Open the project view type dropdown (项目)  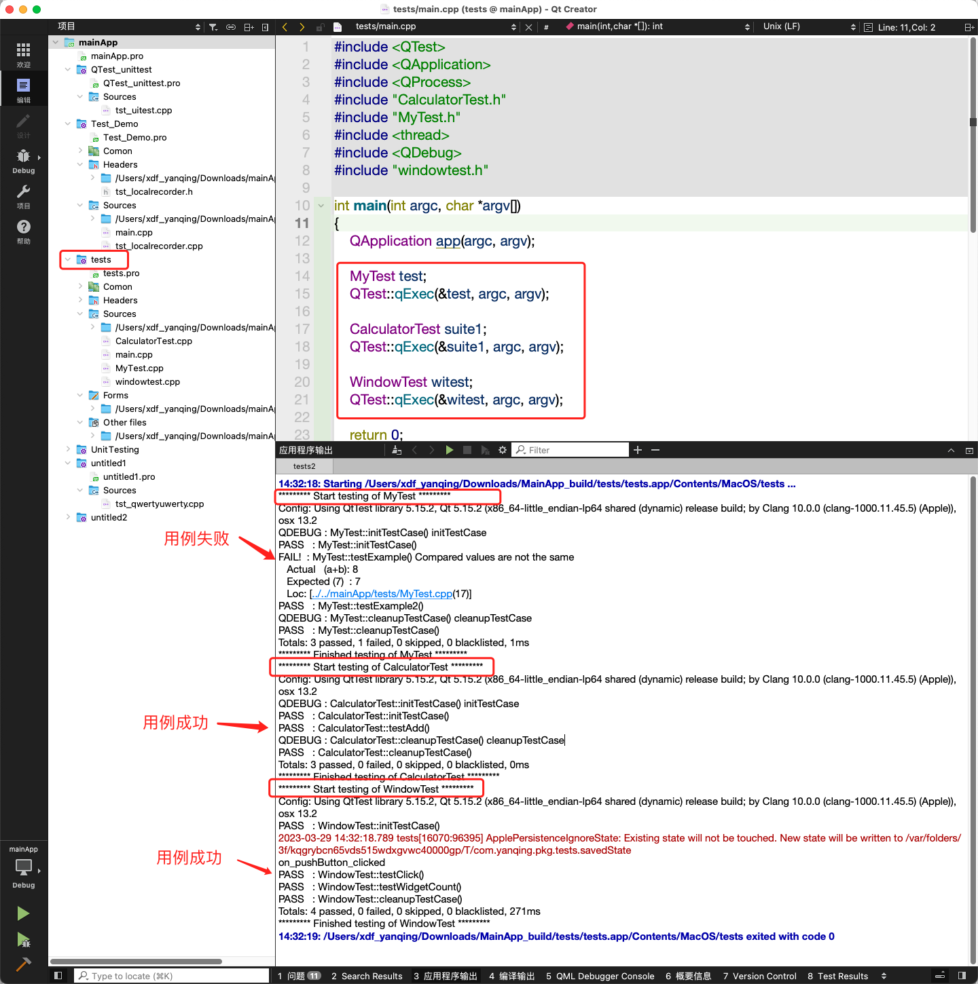(129, 26)
